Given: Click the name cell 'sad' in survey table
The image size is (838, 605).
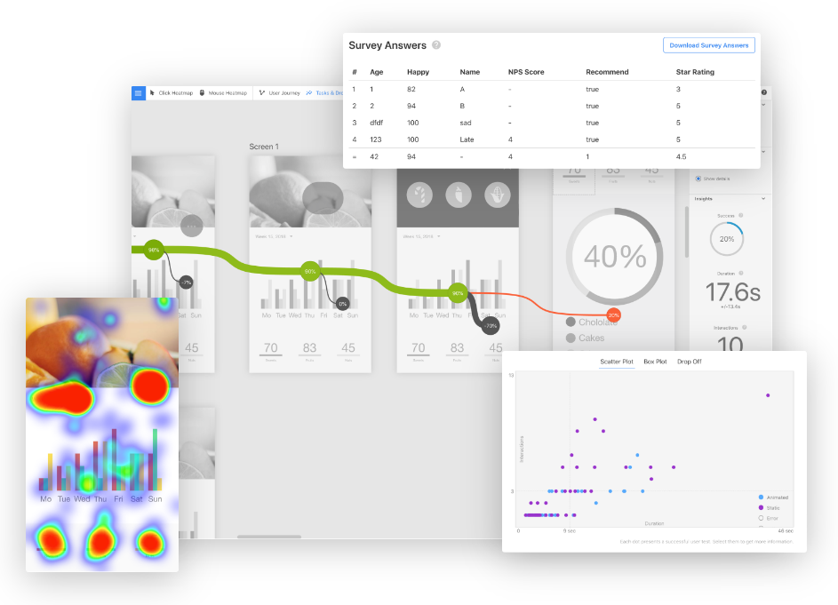Looking at the screenshot, I should click(x=466, y=123).
